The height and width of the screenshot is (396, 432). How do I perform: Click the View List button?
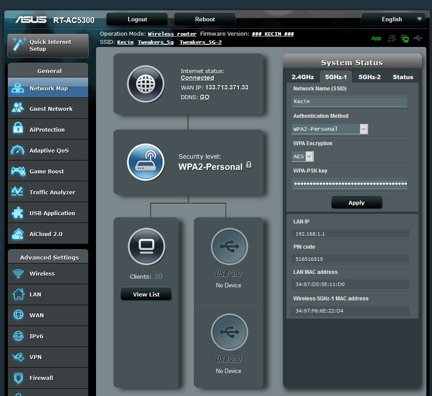pyautogui.click(x=146, y=294)
